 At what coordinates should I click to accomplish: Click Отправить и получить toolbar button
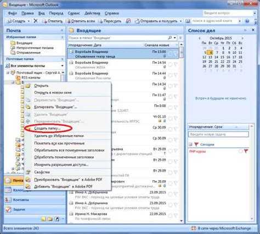156,21
